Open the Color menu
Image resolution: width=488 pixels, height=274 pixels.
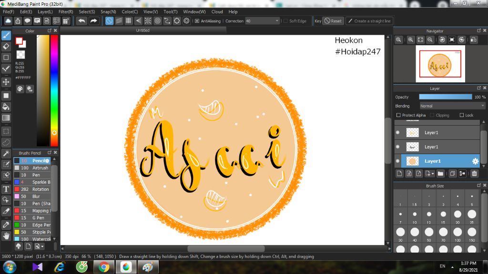point(130,12)
